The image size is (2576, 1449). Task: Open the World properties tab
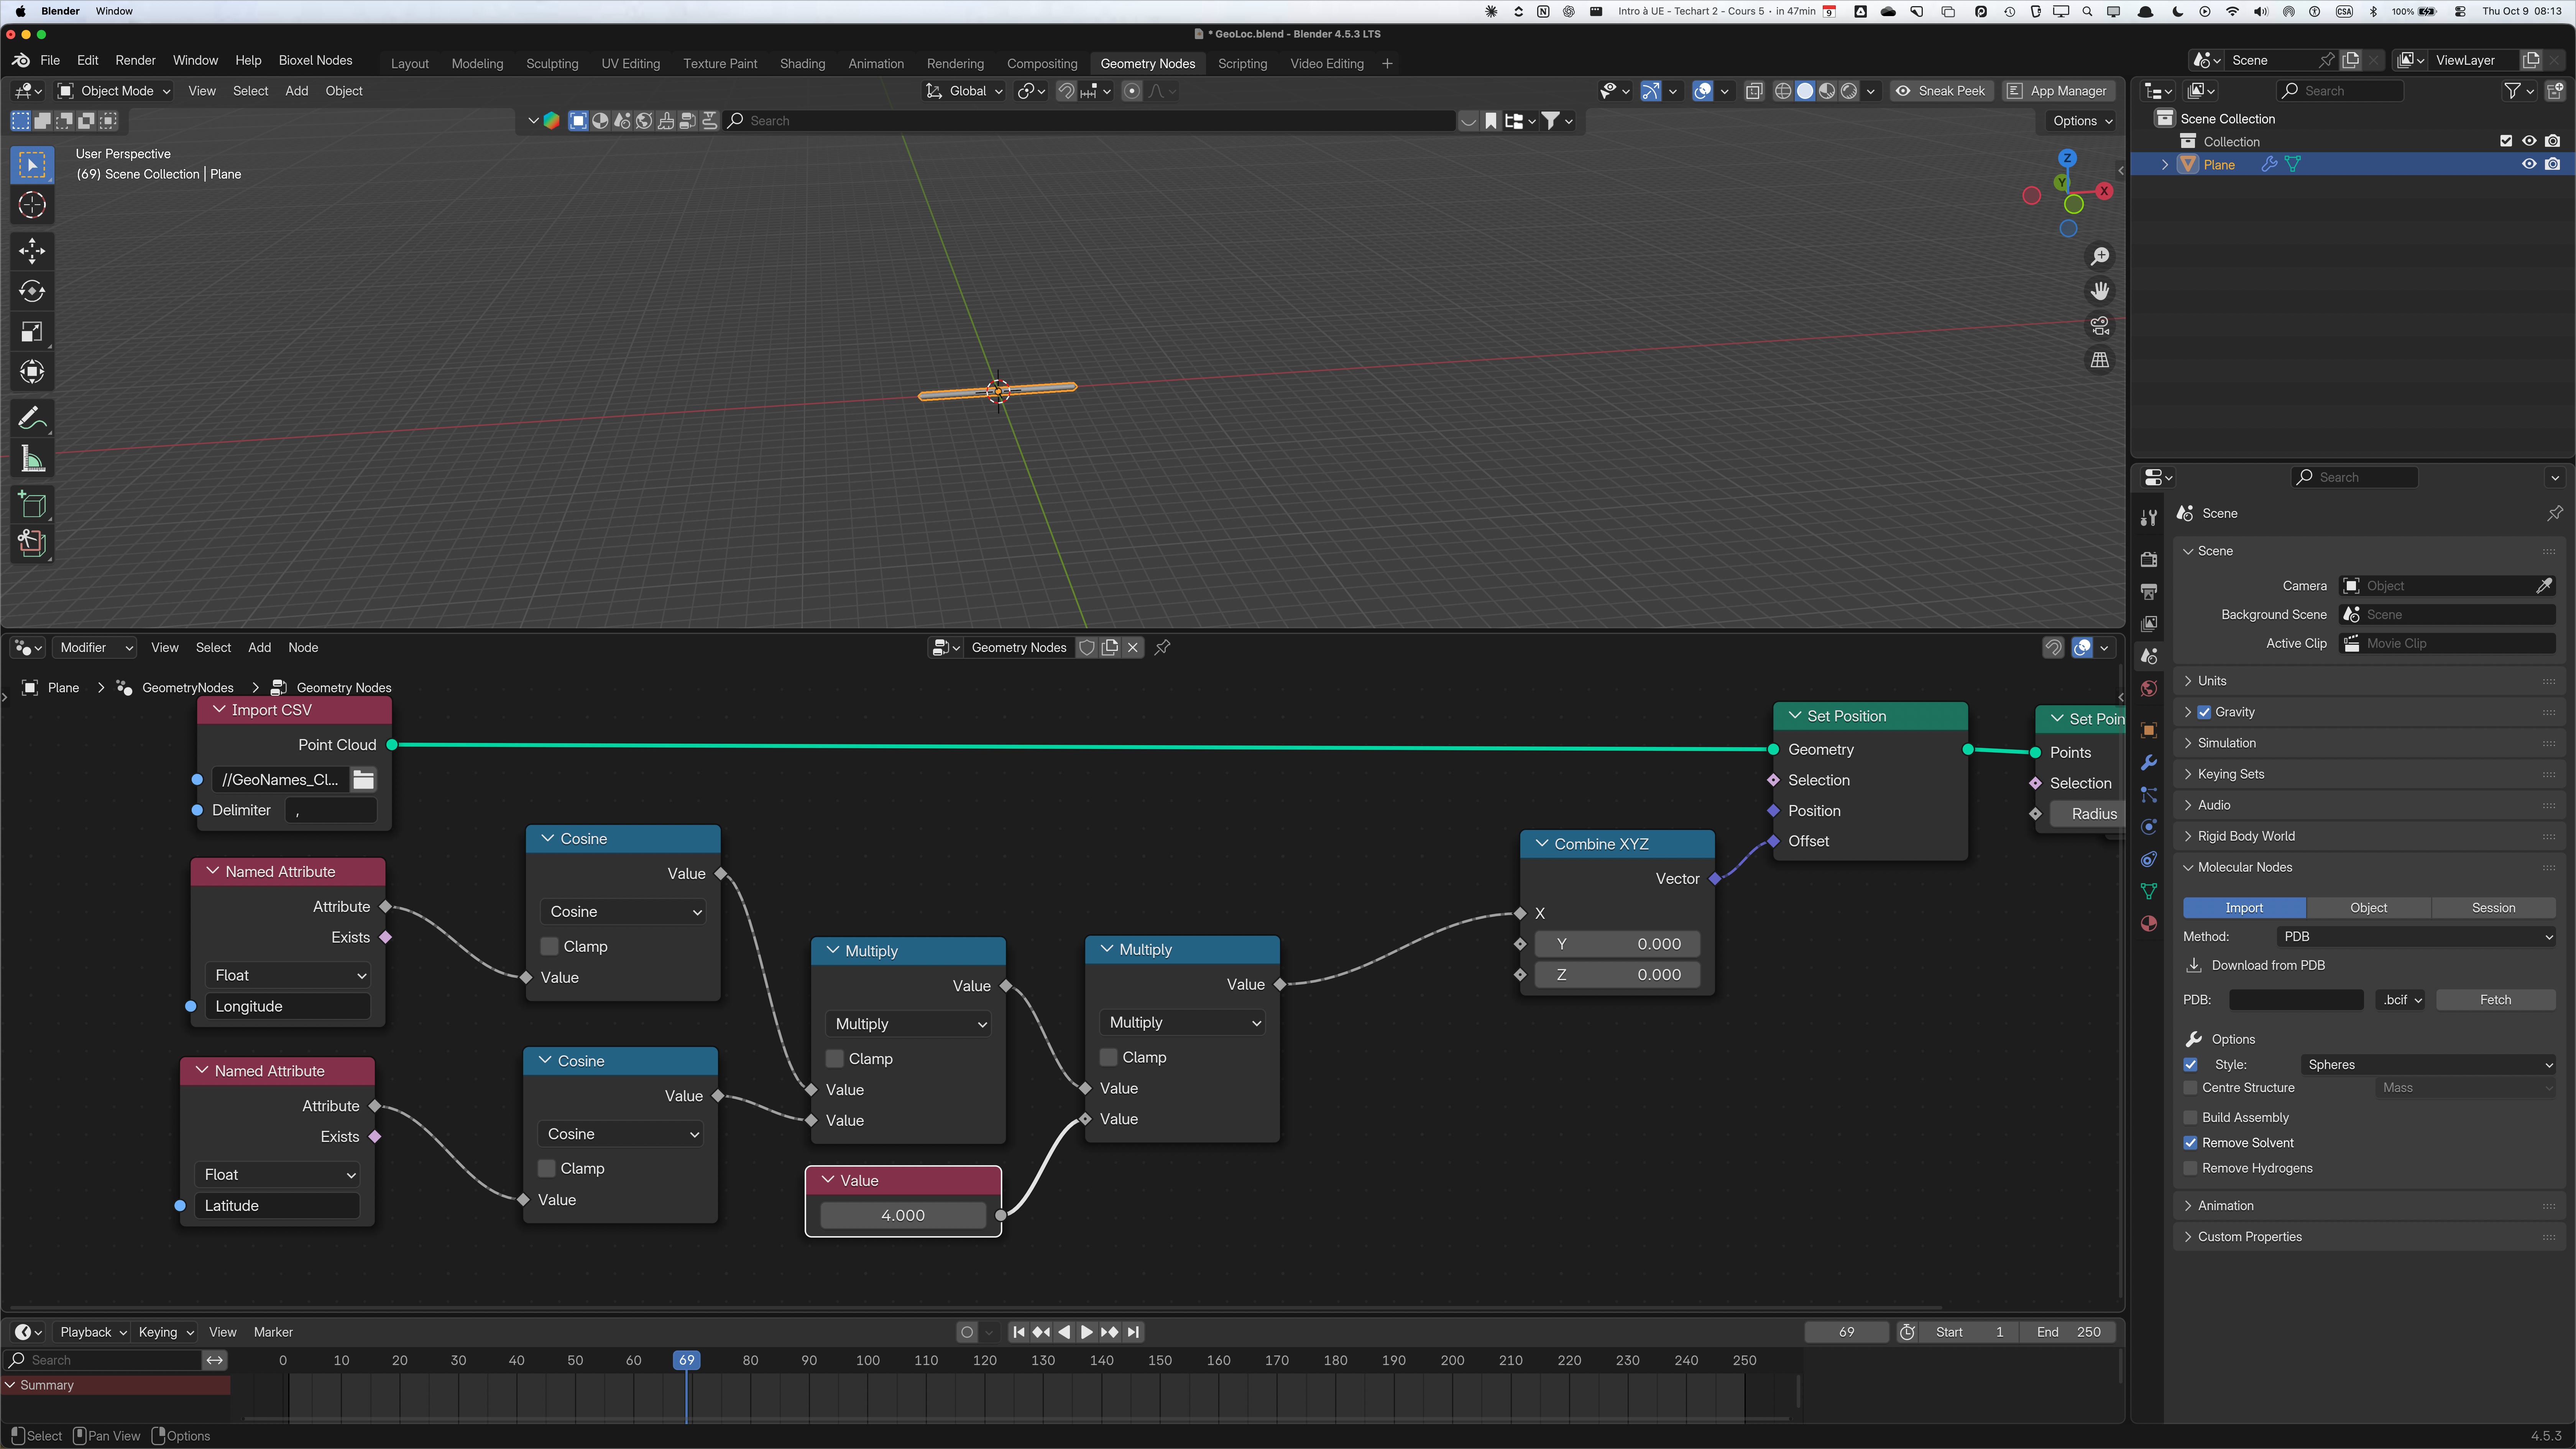(x=2149, y=688)
